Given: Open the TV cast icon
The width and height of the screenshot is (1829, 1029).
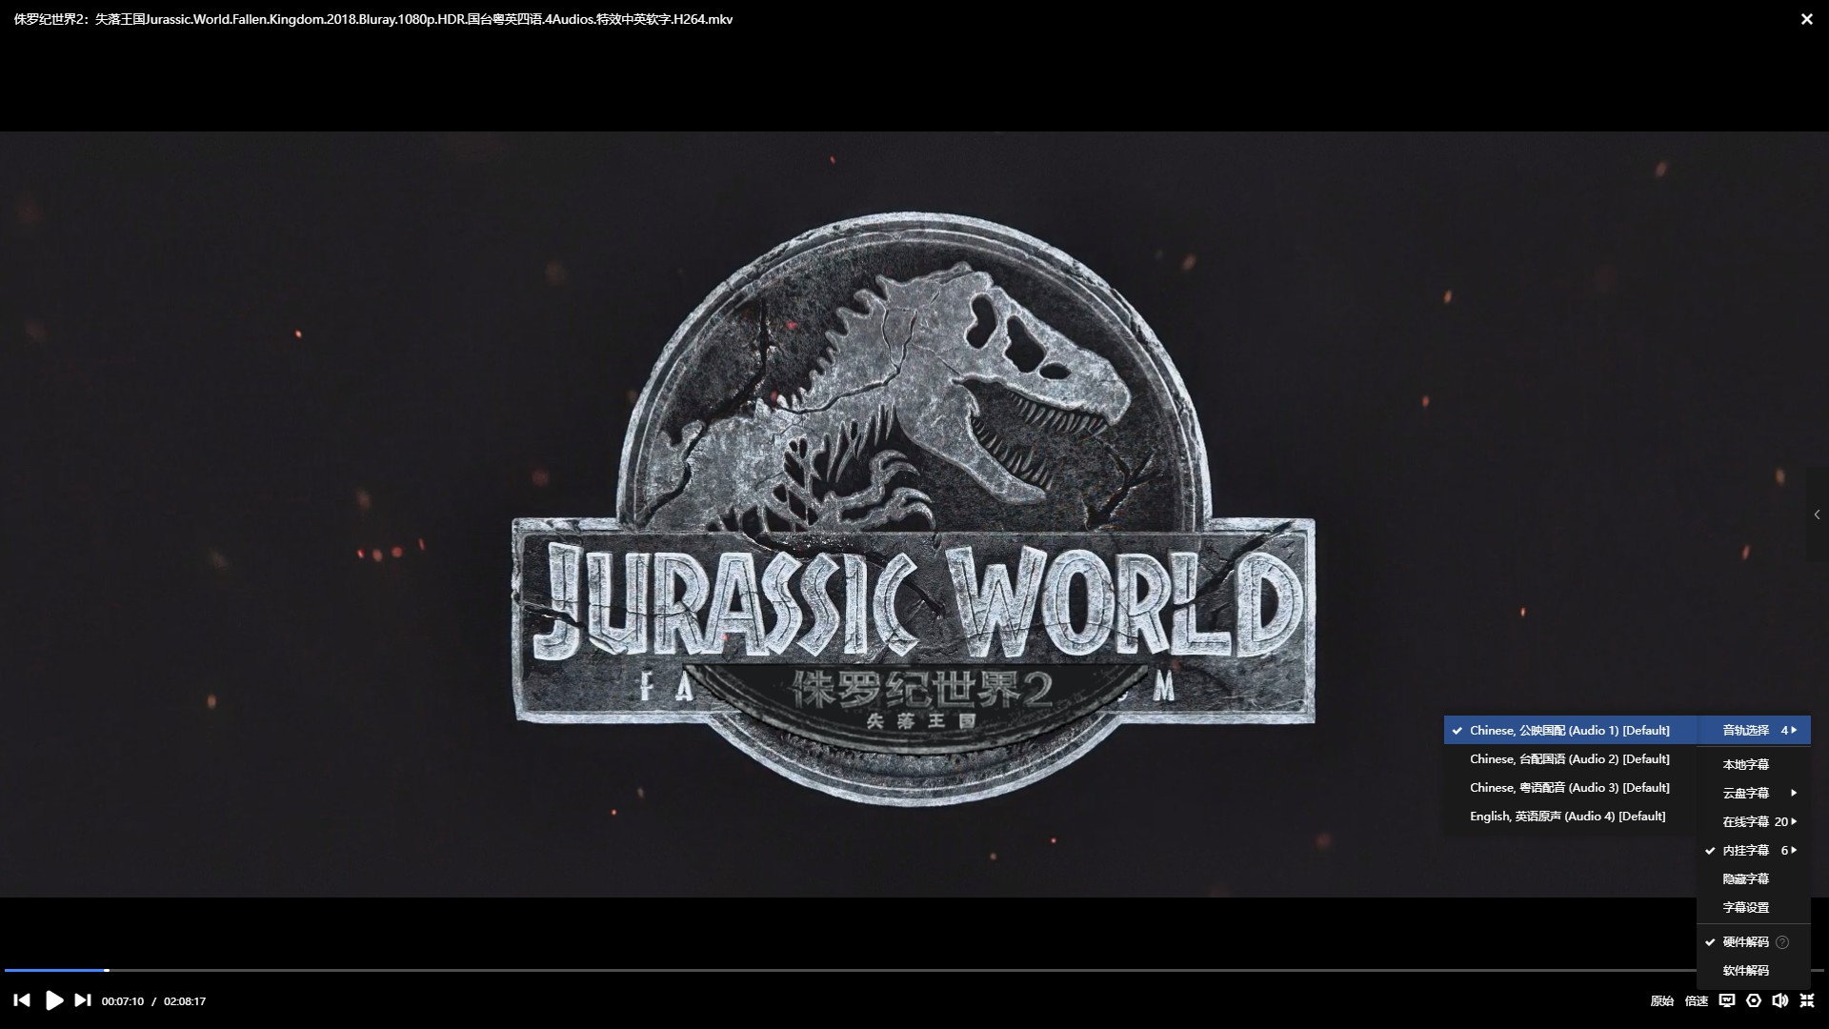Looking at the screenshot, I should 1726,1000.
